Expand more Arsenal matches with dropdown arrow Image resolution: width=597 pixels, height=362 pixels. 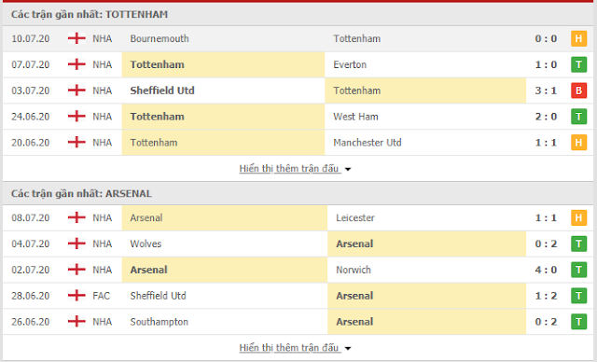click(x=348, y=348)
